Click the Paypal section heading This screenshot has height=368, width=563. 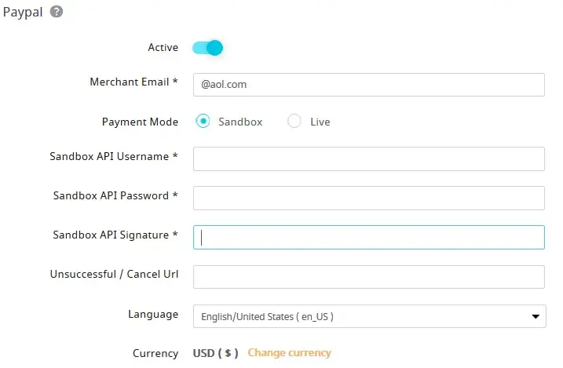click(x=23, y=13)
